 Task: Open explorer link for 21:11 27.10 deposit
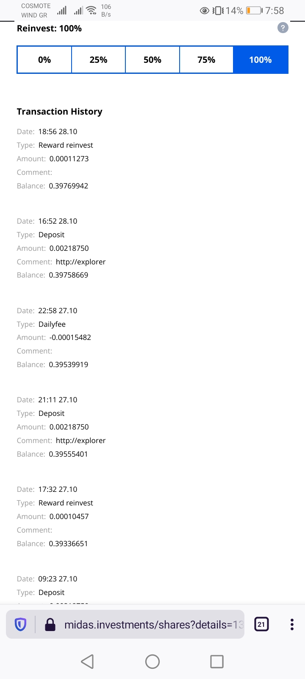[80, 441]
